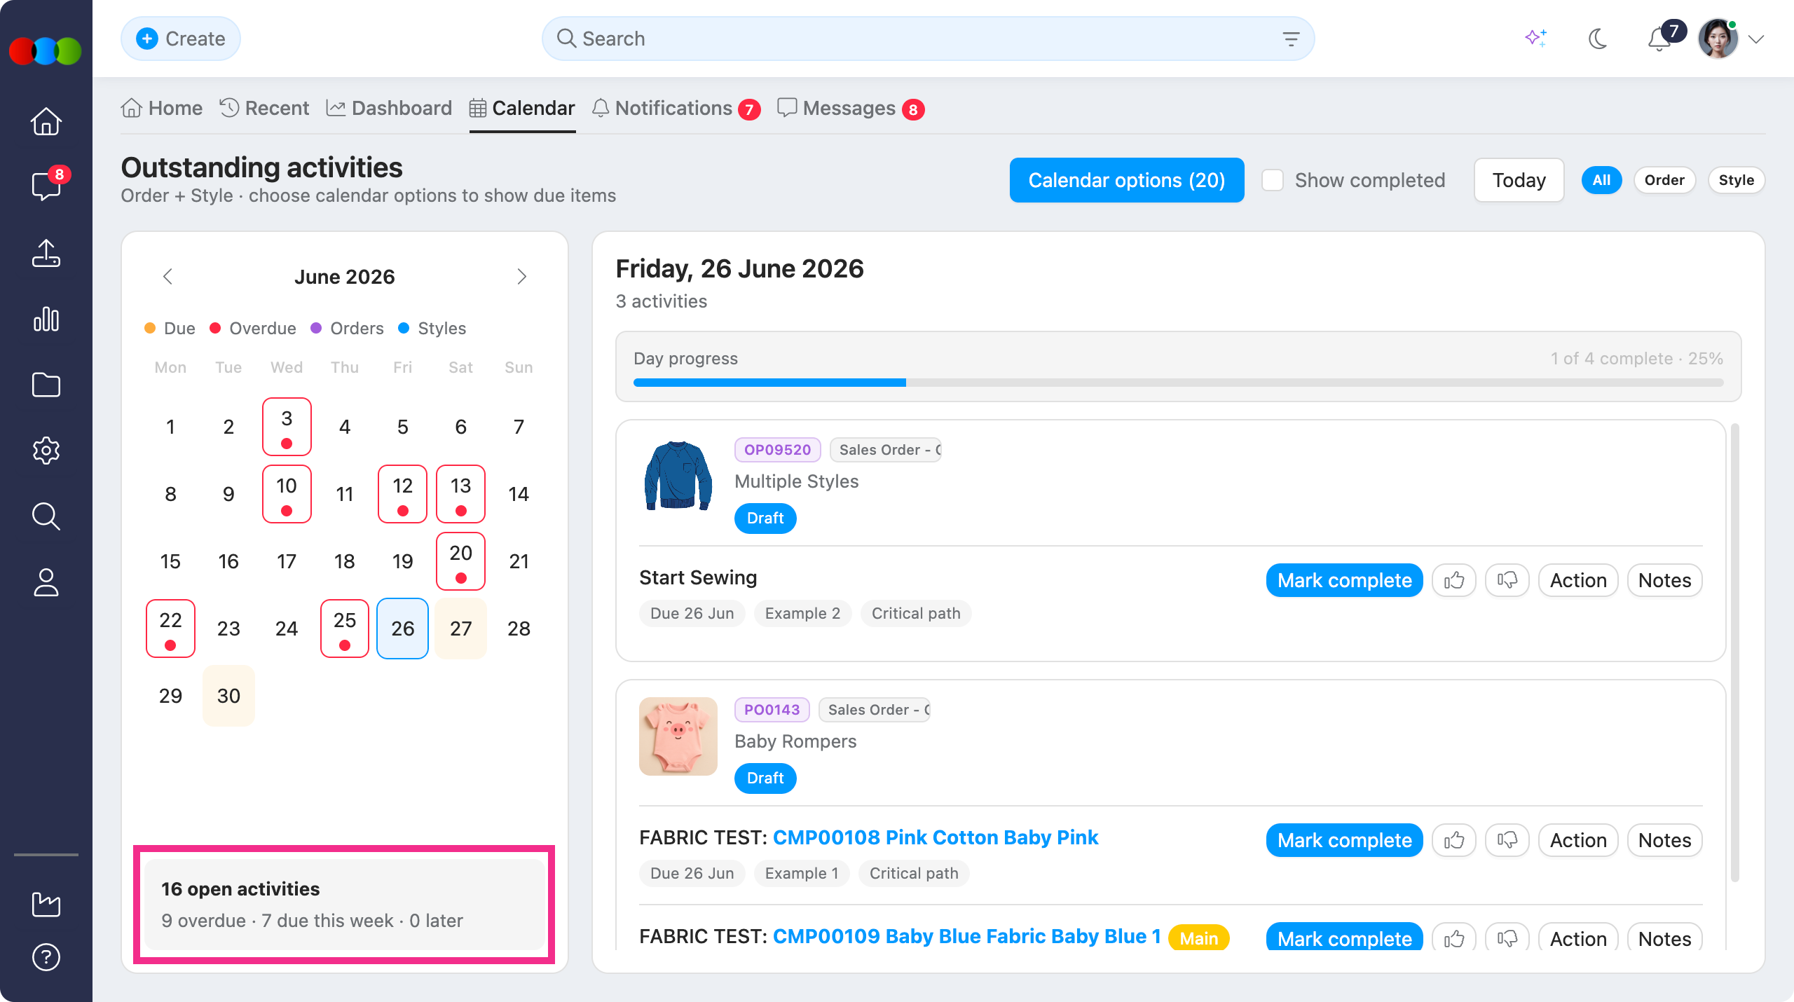Select the Order filter pill

(x=1664, y=180)
